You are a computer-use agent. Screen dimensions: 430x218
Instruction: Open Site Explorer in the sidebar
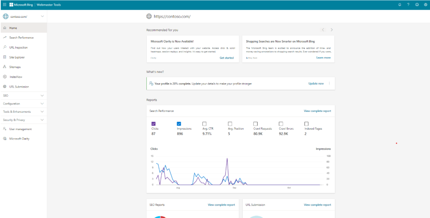[23, 57]
